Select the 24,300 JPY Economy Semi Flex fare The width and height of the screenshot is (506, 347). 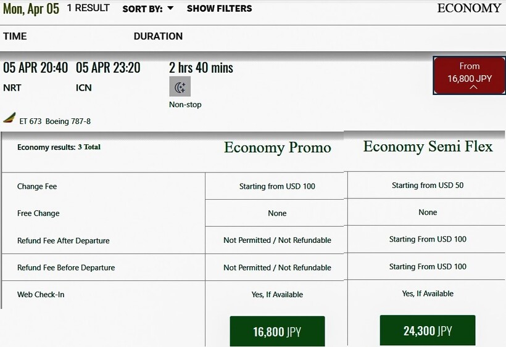tap(427, 330)
